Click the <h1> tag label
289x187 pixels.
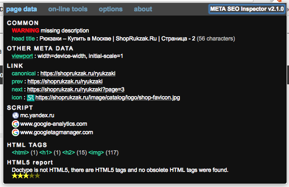click(x=45, y=153)
